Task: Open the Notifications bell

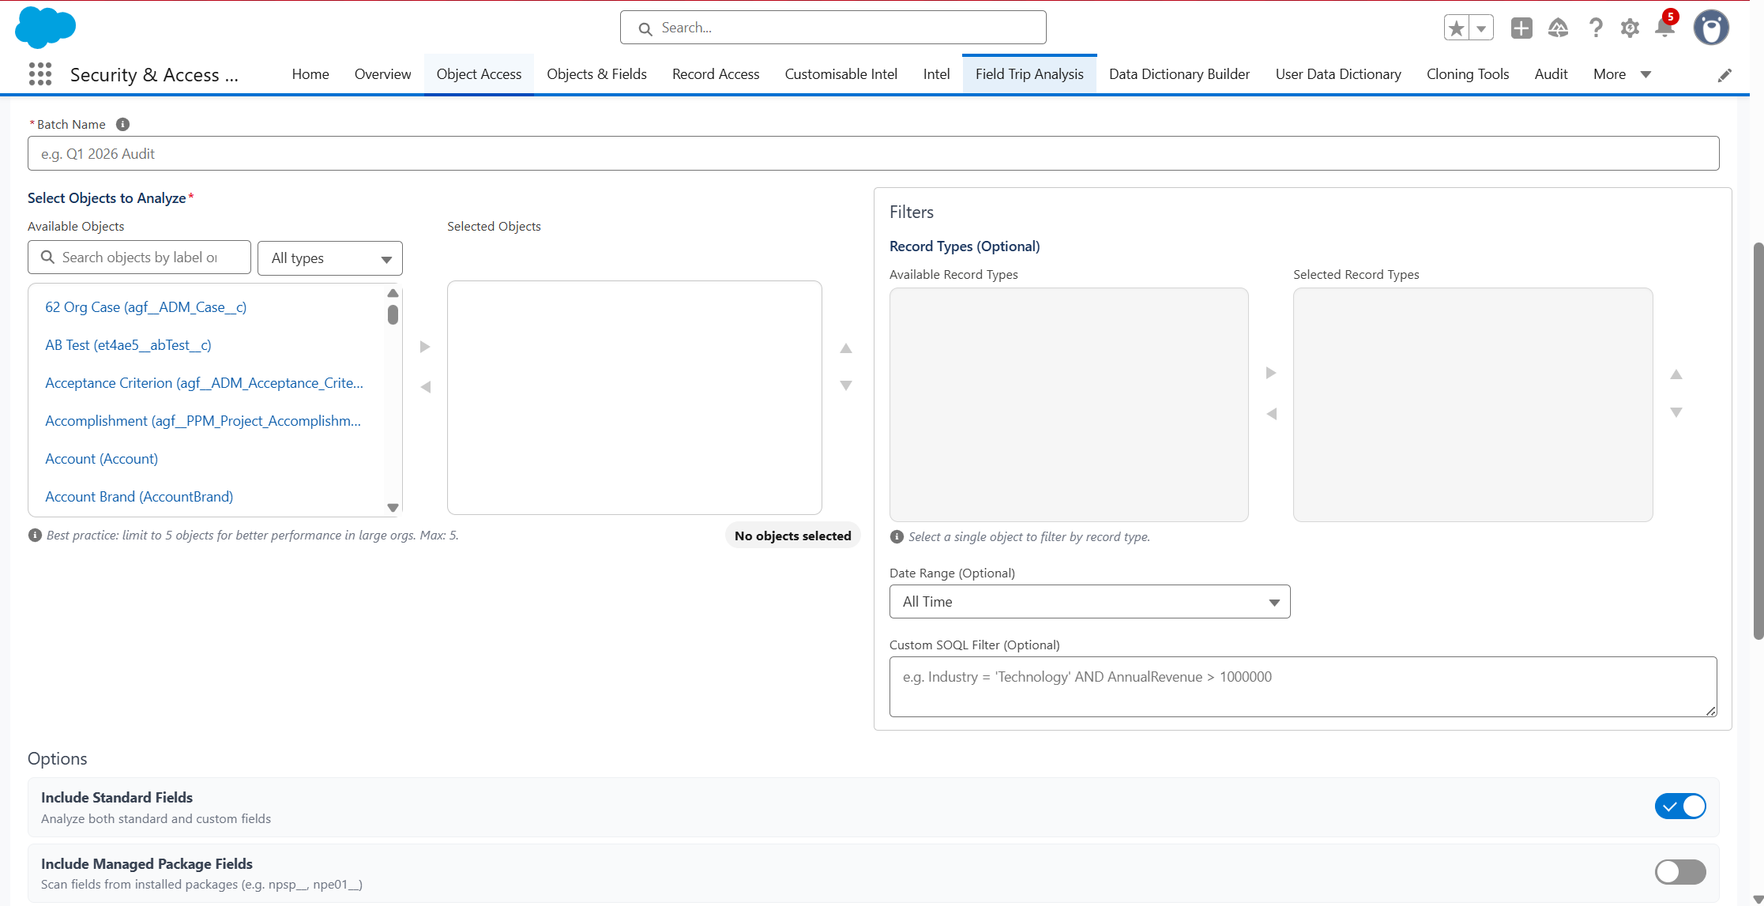Action: (x=1664, y=28)
